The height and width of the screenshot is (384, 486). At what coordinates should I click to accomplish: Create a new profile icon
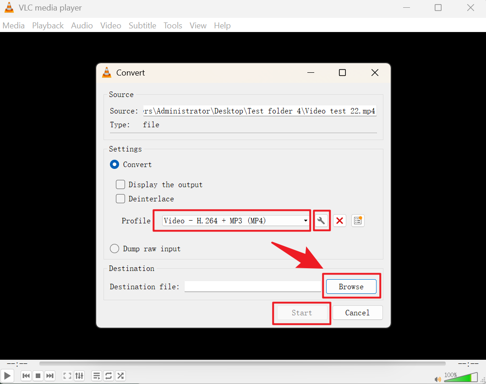coord(358,221)
